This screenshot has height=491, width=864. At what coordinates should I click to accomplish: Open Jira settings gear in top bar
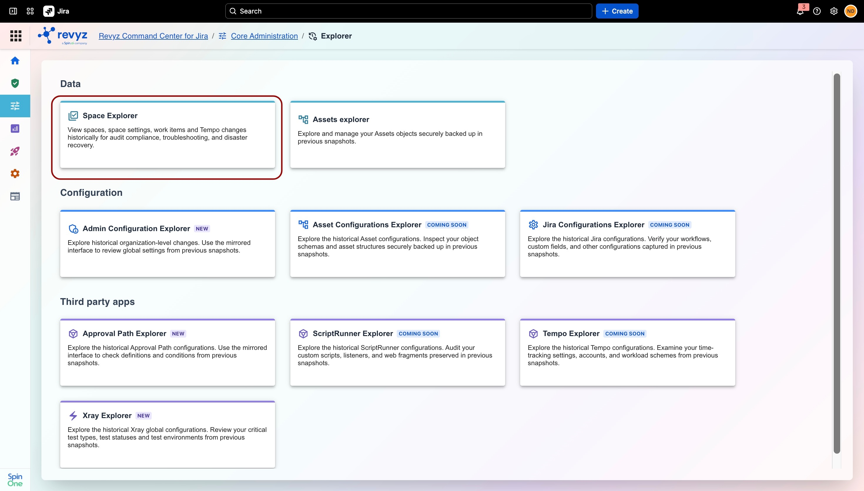coord(834,11)
